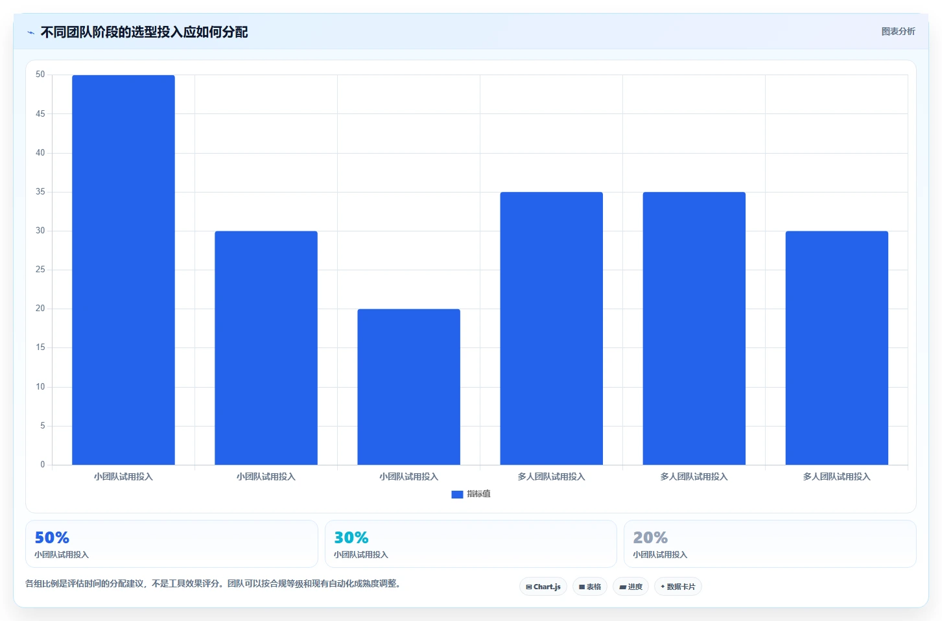Click the 50% value in the stat card
Image resolution: width=942 pixels, height=621 pixels.
(52, 537)
